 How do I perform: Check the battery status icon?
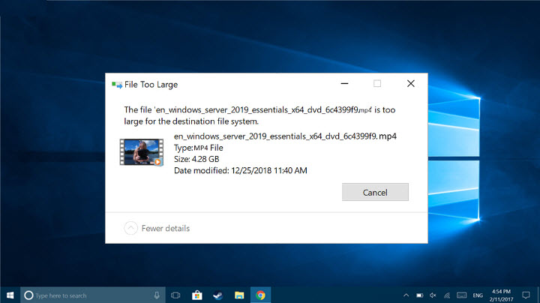coord(419,295)
